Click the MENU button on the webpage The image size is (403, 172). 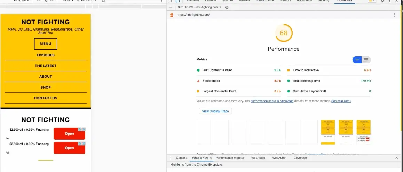pyautogui.click(x=46, y=44)
